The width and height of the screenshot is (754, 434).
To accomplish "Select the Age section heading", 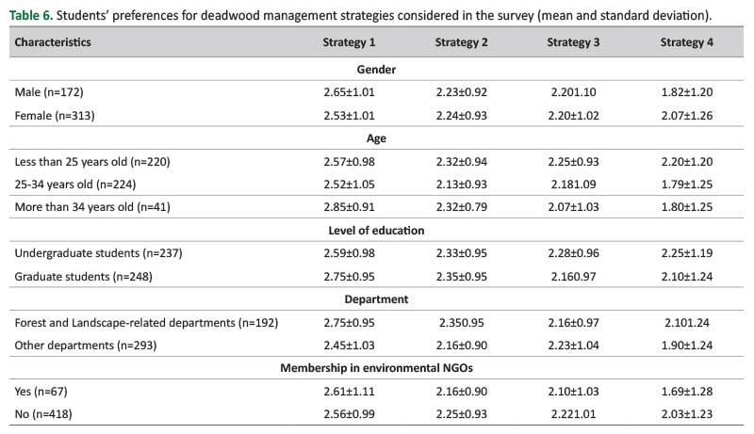I will (376, 138).
